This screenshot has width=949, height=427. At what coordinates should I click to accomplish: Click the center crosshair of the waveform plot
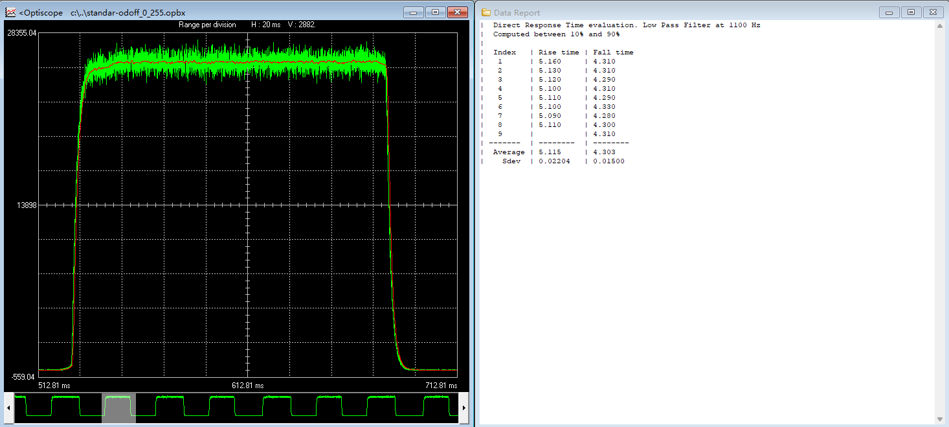point(248,205)
